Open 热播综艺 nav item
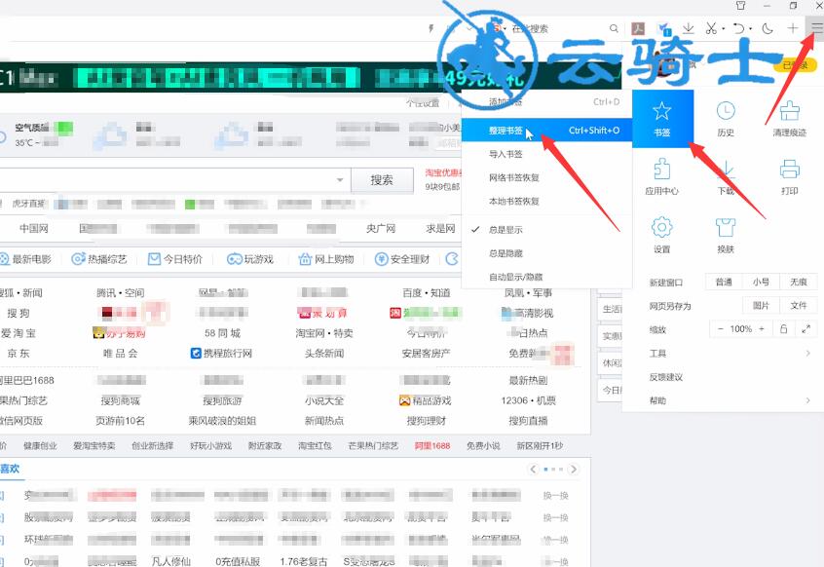824x567 pixels. click(x=100, y=259)
